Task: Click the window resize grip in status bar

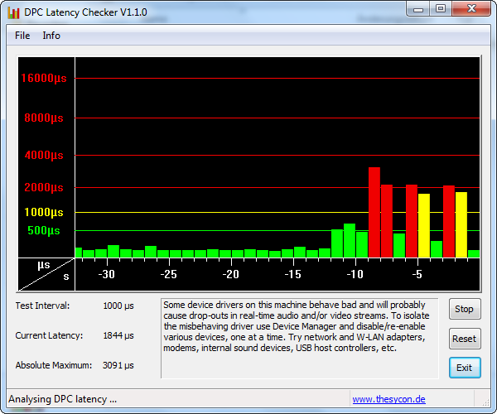Action: coord(485,402)
